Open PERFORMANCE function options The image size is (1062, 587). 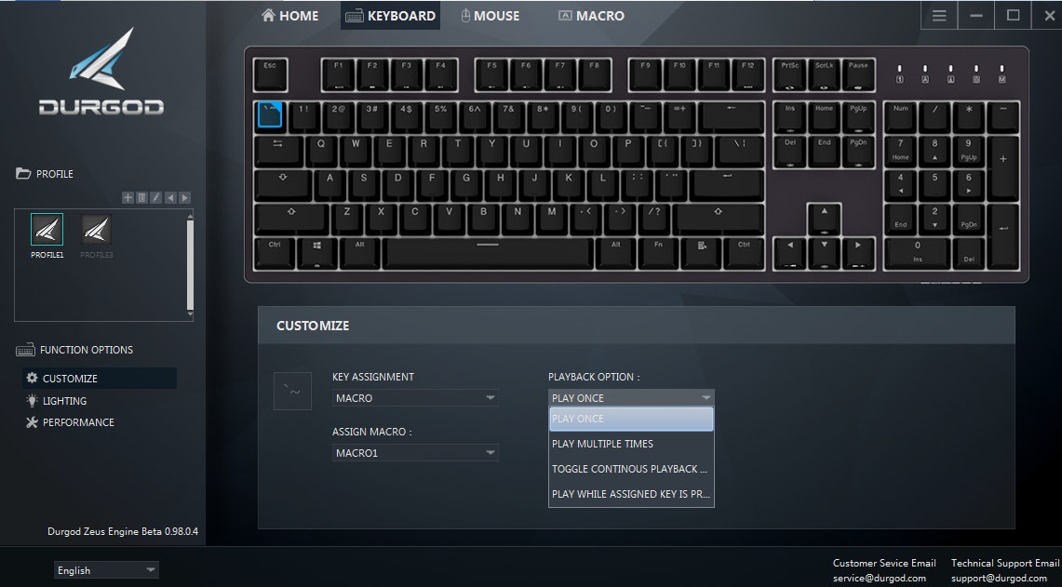pos(70,422)
